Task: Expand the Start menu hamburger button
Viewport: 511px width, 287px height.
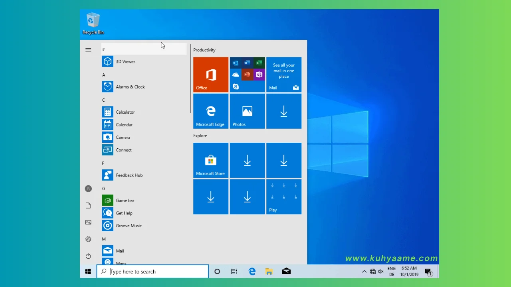Action: [88, 50]
